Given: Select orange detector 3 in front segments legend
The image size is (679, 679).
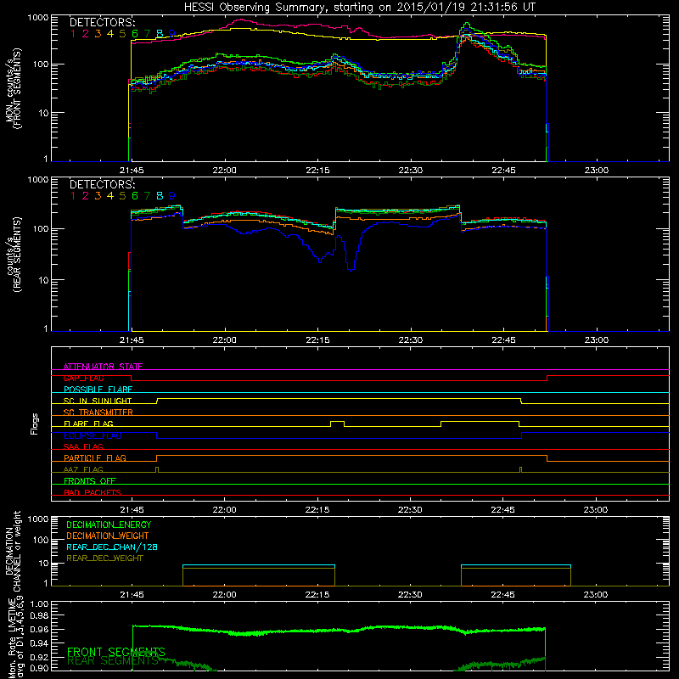Looking at the screenshot, I should (x=98, y=34).
